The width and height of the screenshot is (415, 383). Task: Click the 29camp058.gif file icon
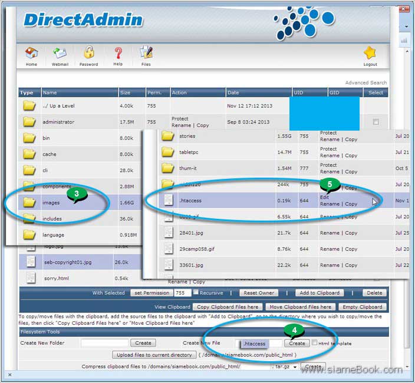(x=169, y=248)
